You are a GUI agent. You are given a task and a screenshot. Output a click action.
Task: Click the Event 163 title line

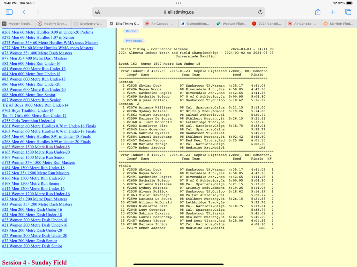coord(159,64)
